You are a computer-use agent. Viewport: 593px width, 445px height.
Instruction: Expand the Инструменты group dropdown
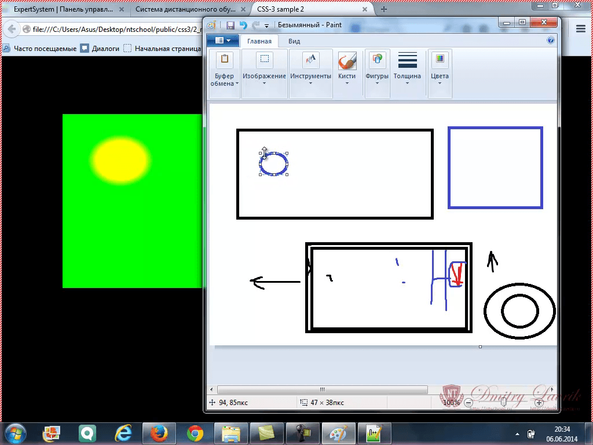click(310, 83)
